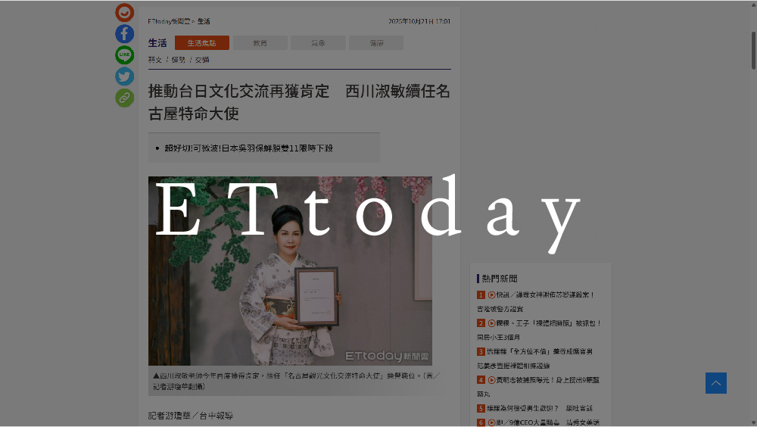This screenshot has width=757, height=427.
Task: Open the 交通 sub-category link
Action: click(x=202, y=60)
